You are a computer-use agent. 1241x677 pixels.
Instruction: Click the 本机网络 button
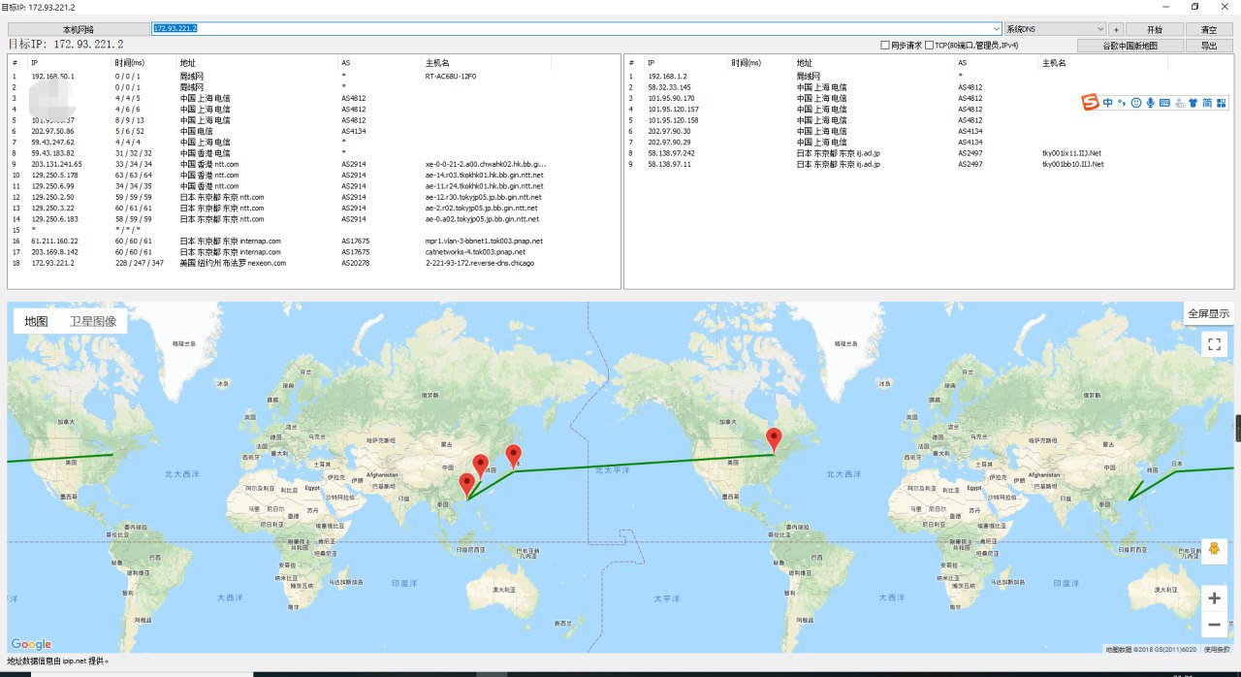pyautogui.click(x=78, y=29)
